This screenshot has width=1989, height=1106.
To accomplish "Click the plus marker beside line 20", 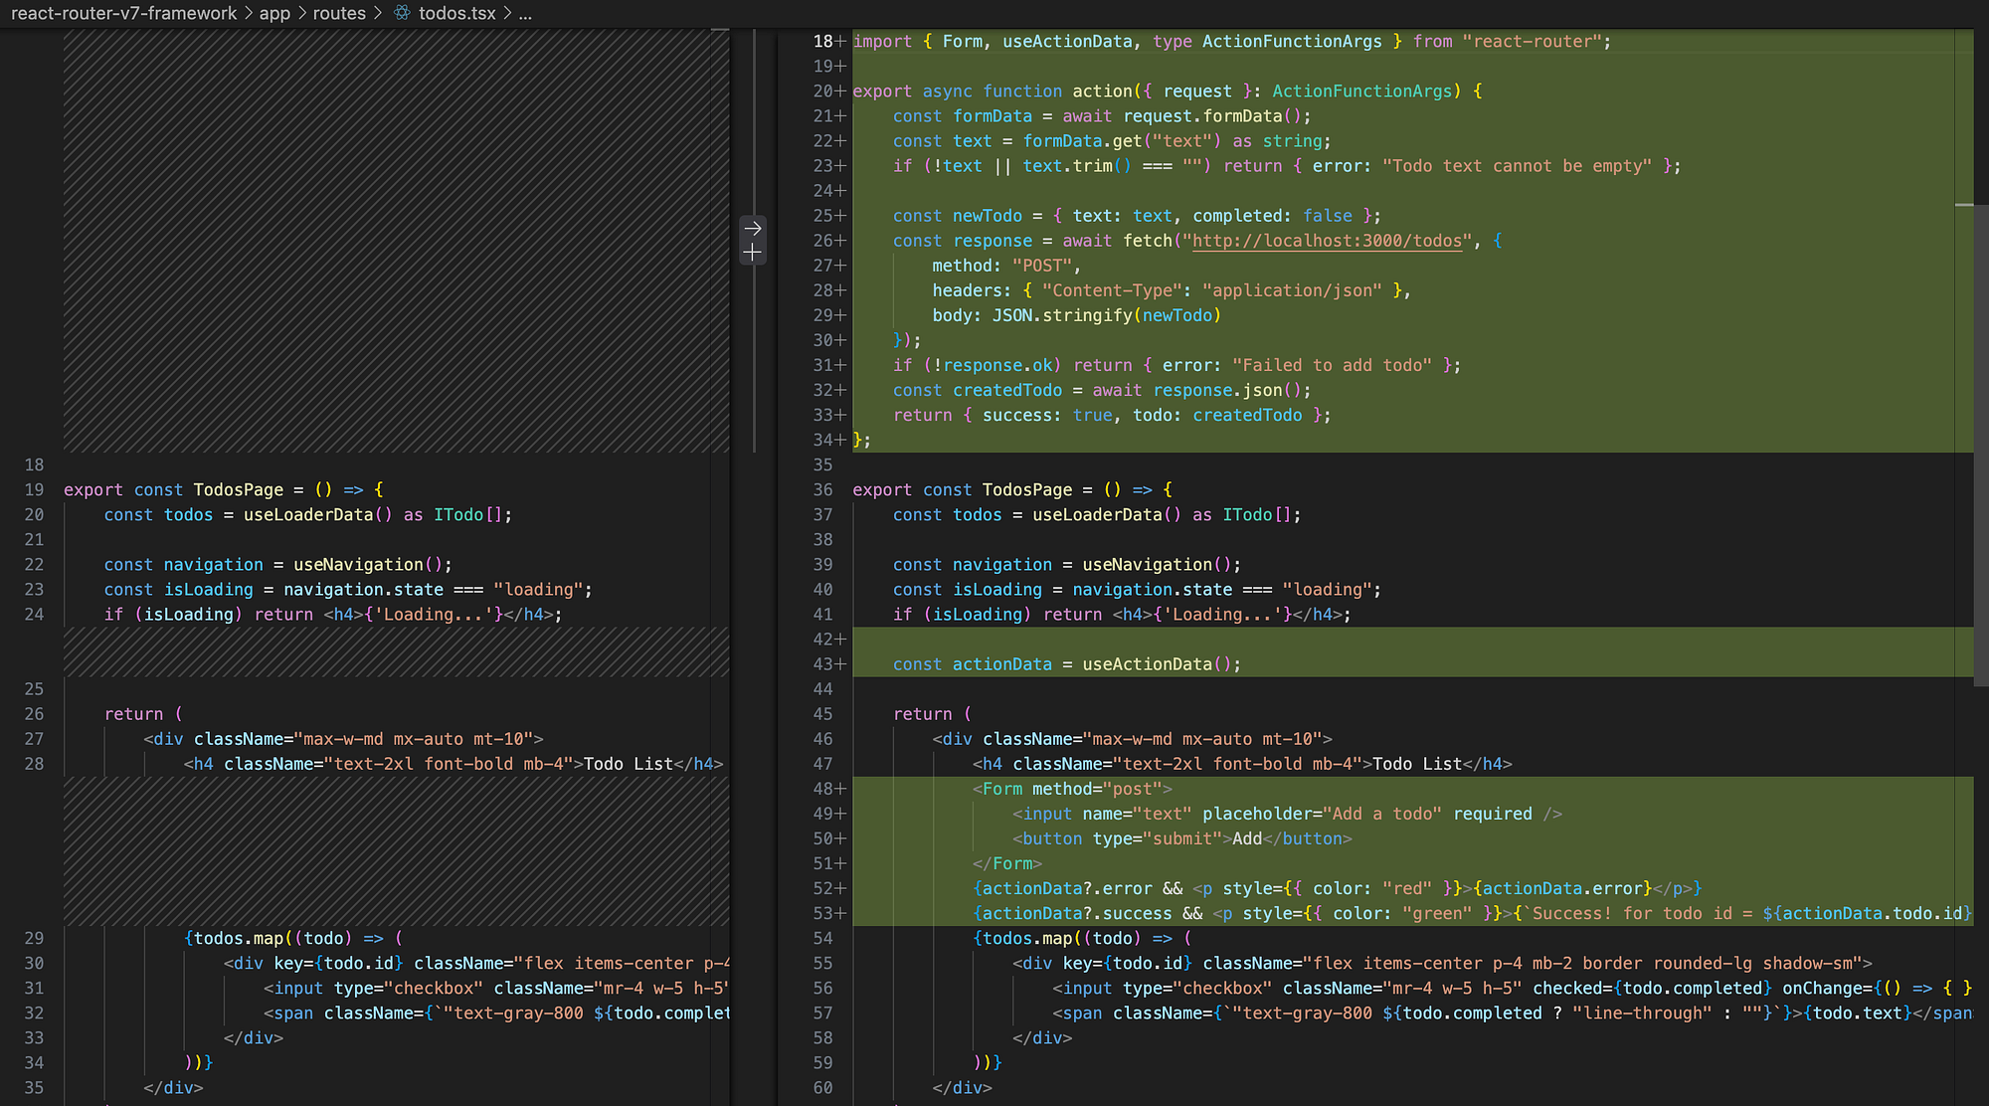I will click(x=841, y=92).
